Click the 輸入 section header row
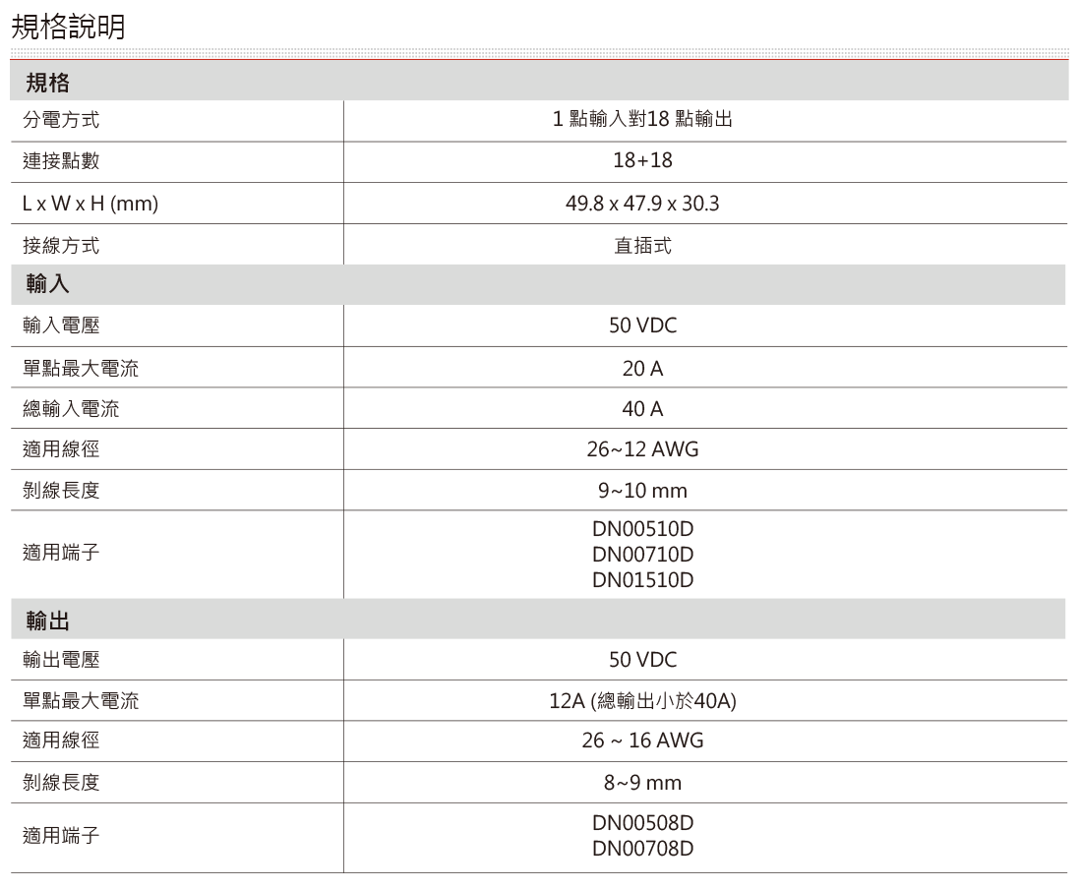This screenshot has height=889, width=1080. pyautogui.click(x=47, y=285)
